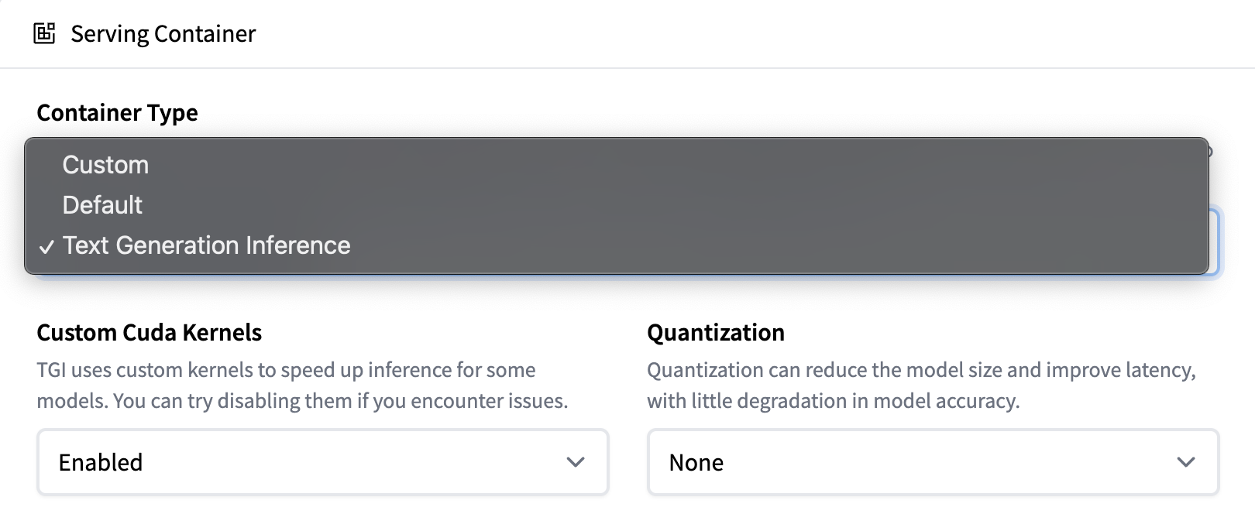Select the Custom container type option

[x=105, y=165]
